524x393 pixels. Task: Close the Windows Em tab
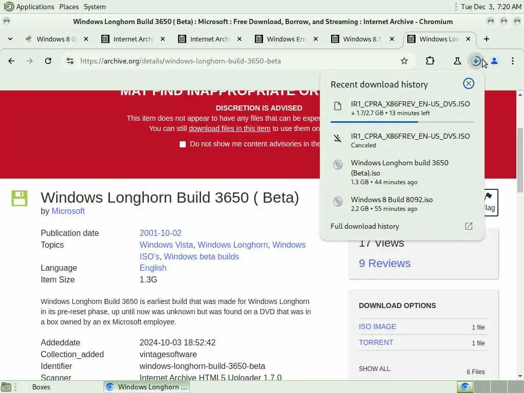coord(315,39)
